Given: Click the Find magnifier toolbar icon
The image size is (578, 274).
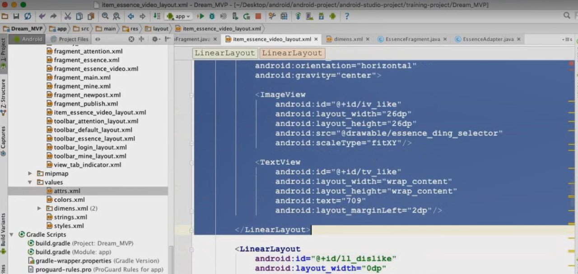Looking at the screenshot, I should (105, 16).
